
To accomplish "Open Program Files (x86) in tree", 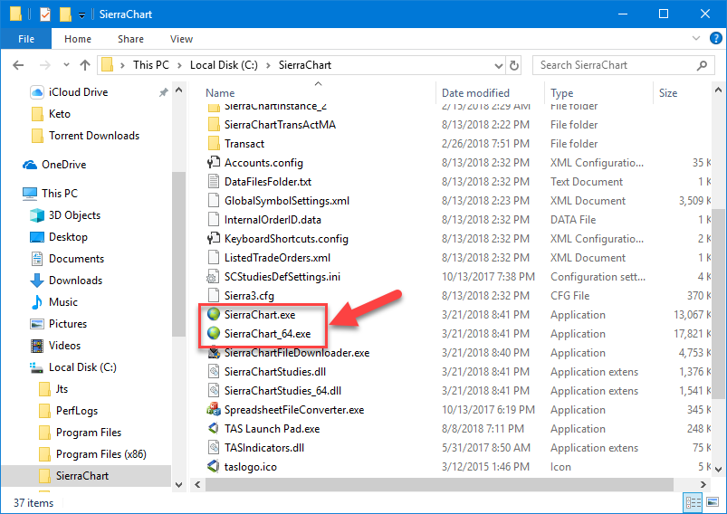I will pyautogui.click(x=100, y=454).
